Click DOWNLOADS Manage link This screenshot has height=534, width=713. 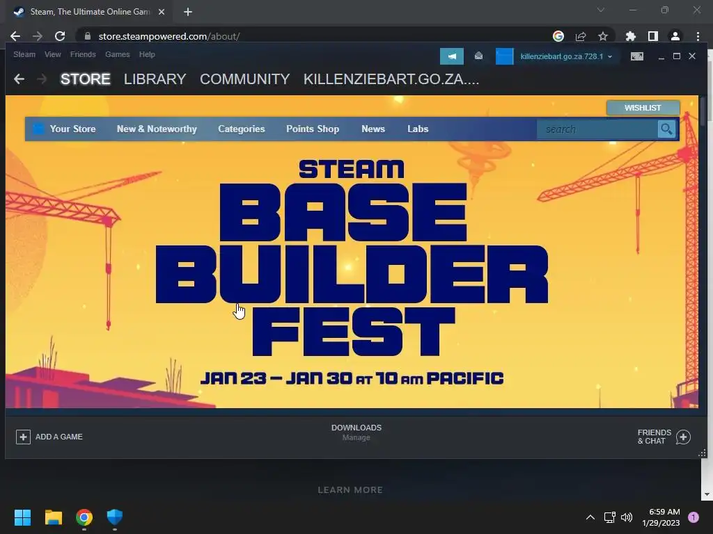[x=356, y=438]
